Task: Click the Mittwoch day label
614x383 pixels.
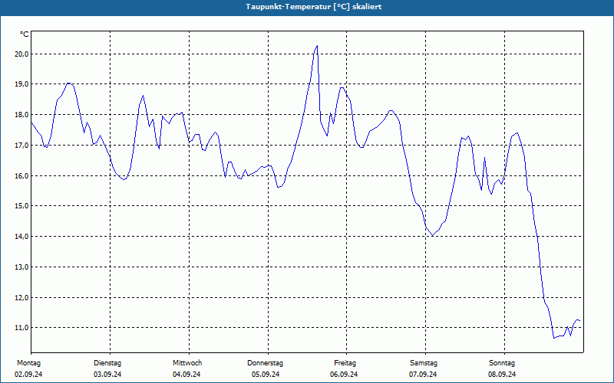Action: [x=187, y=363]
